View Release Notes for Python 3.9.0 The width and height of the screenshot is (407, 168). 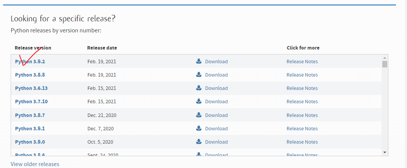(302, 142)
